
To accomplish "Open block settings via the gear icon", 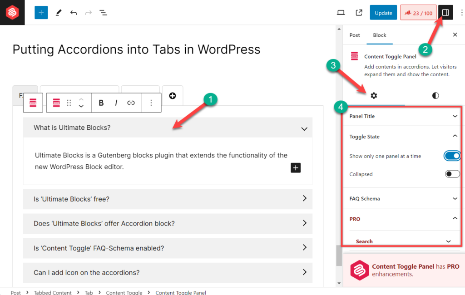I will pos(373,96).
